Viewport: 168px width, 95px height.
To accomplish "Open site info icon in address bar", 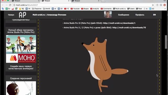I will [x=14, y=5].
